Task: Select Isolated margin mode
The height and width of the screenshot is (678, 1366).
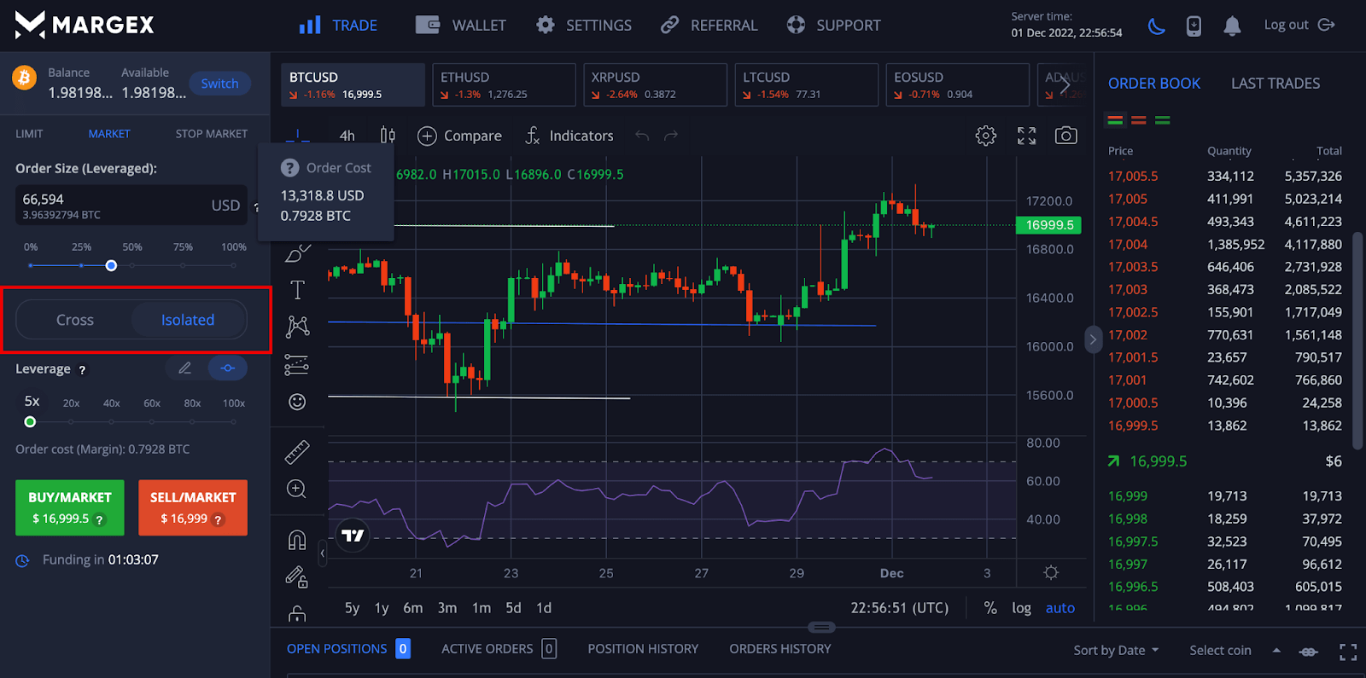Action: pyautogui.click(x=188, y=320)
